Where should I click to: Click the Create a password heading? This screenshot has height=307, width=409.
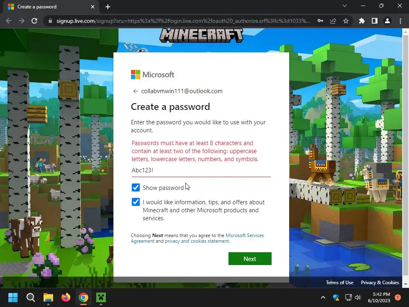[x=170, y=107]
